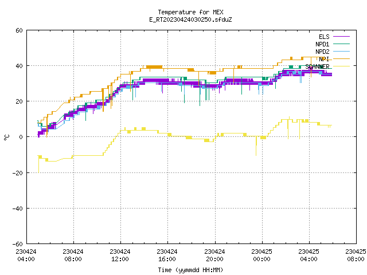This screenshot has height=275, width=367.
Task: Click the blue NPD2 legend line sample
Action: (341, 52)
